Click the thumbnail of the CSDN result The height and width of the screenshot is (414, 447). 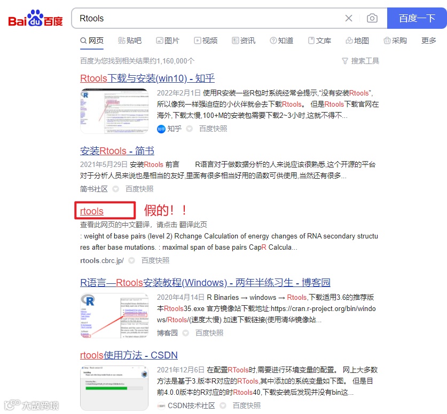(114, 388)
